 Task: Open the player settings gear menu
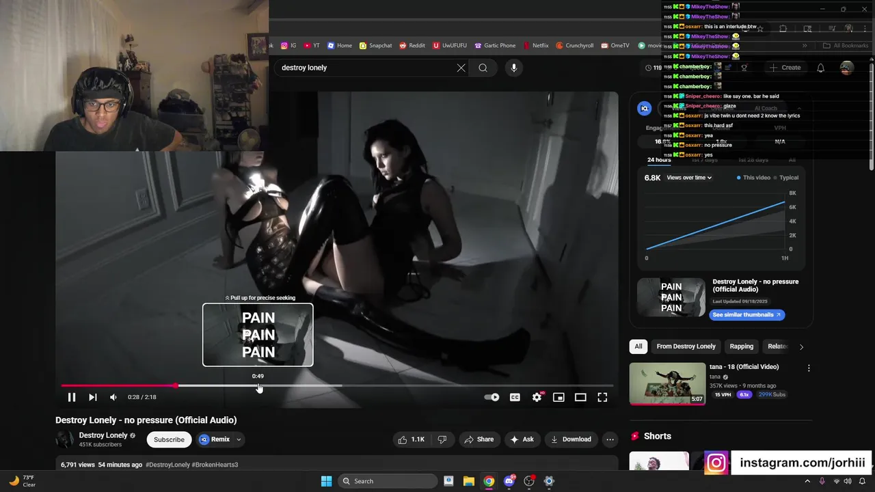(x=537, y=397)
